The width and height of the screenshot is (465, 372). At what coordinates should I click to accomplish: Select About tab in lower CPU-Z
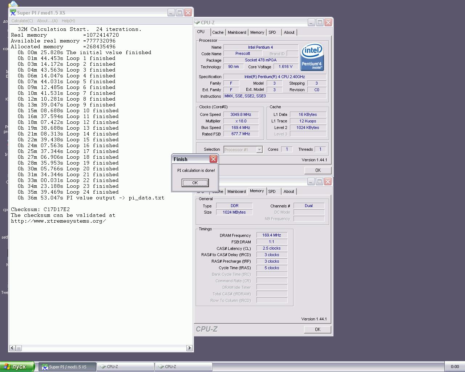tap(289, 191)
